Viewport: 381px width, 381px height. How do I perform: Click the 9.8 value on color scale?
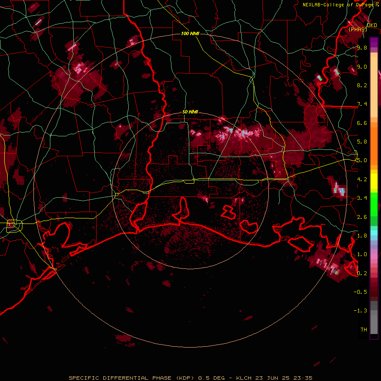[362, 48]
